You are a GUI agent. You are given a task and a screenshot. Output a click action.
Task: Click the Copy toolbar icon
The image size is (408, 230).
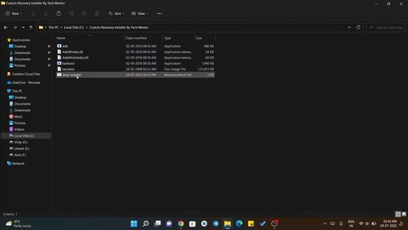(46, 13)
